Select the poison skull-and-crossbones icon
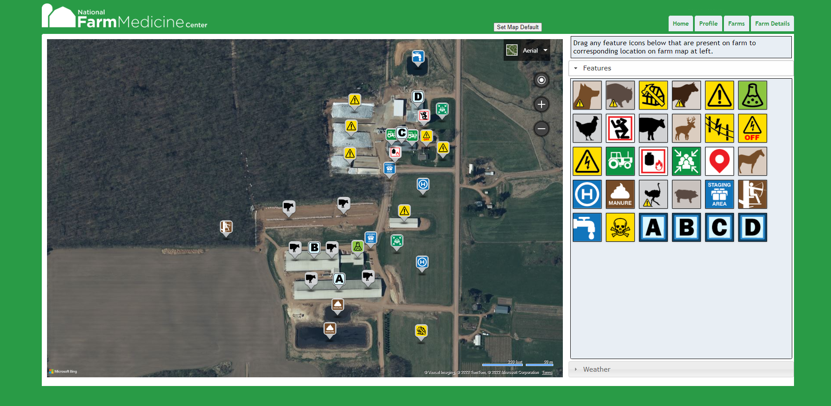The width and height of the screenshot is (831, 406). [x=620, y=227]
